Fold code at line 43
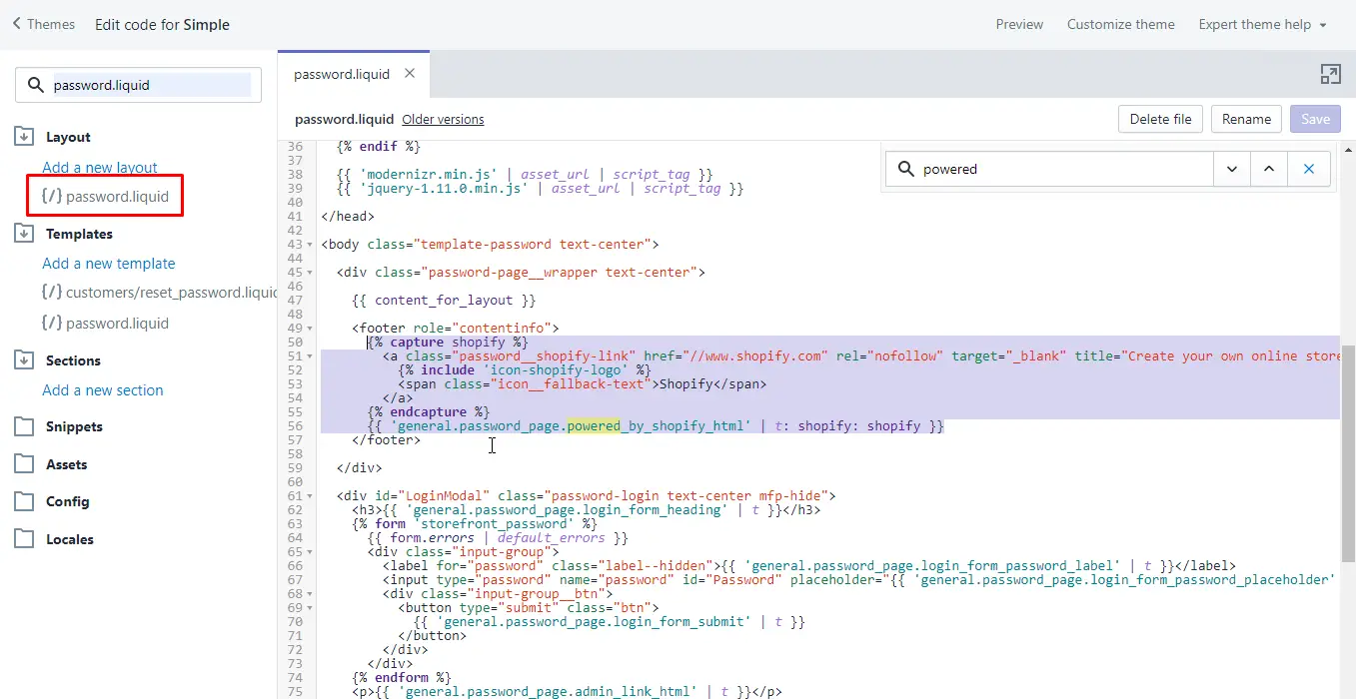 coord(309,245)
